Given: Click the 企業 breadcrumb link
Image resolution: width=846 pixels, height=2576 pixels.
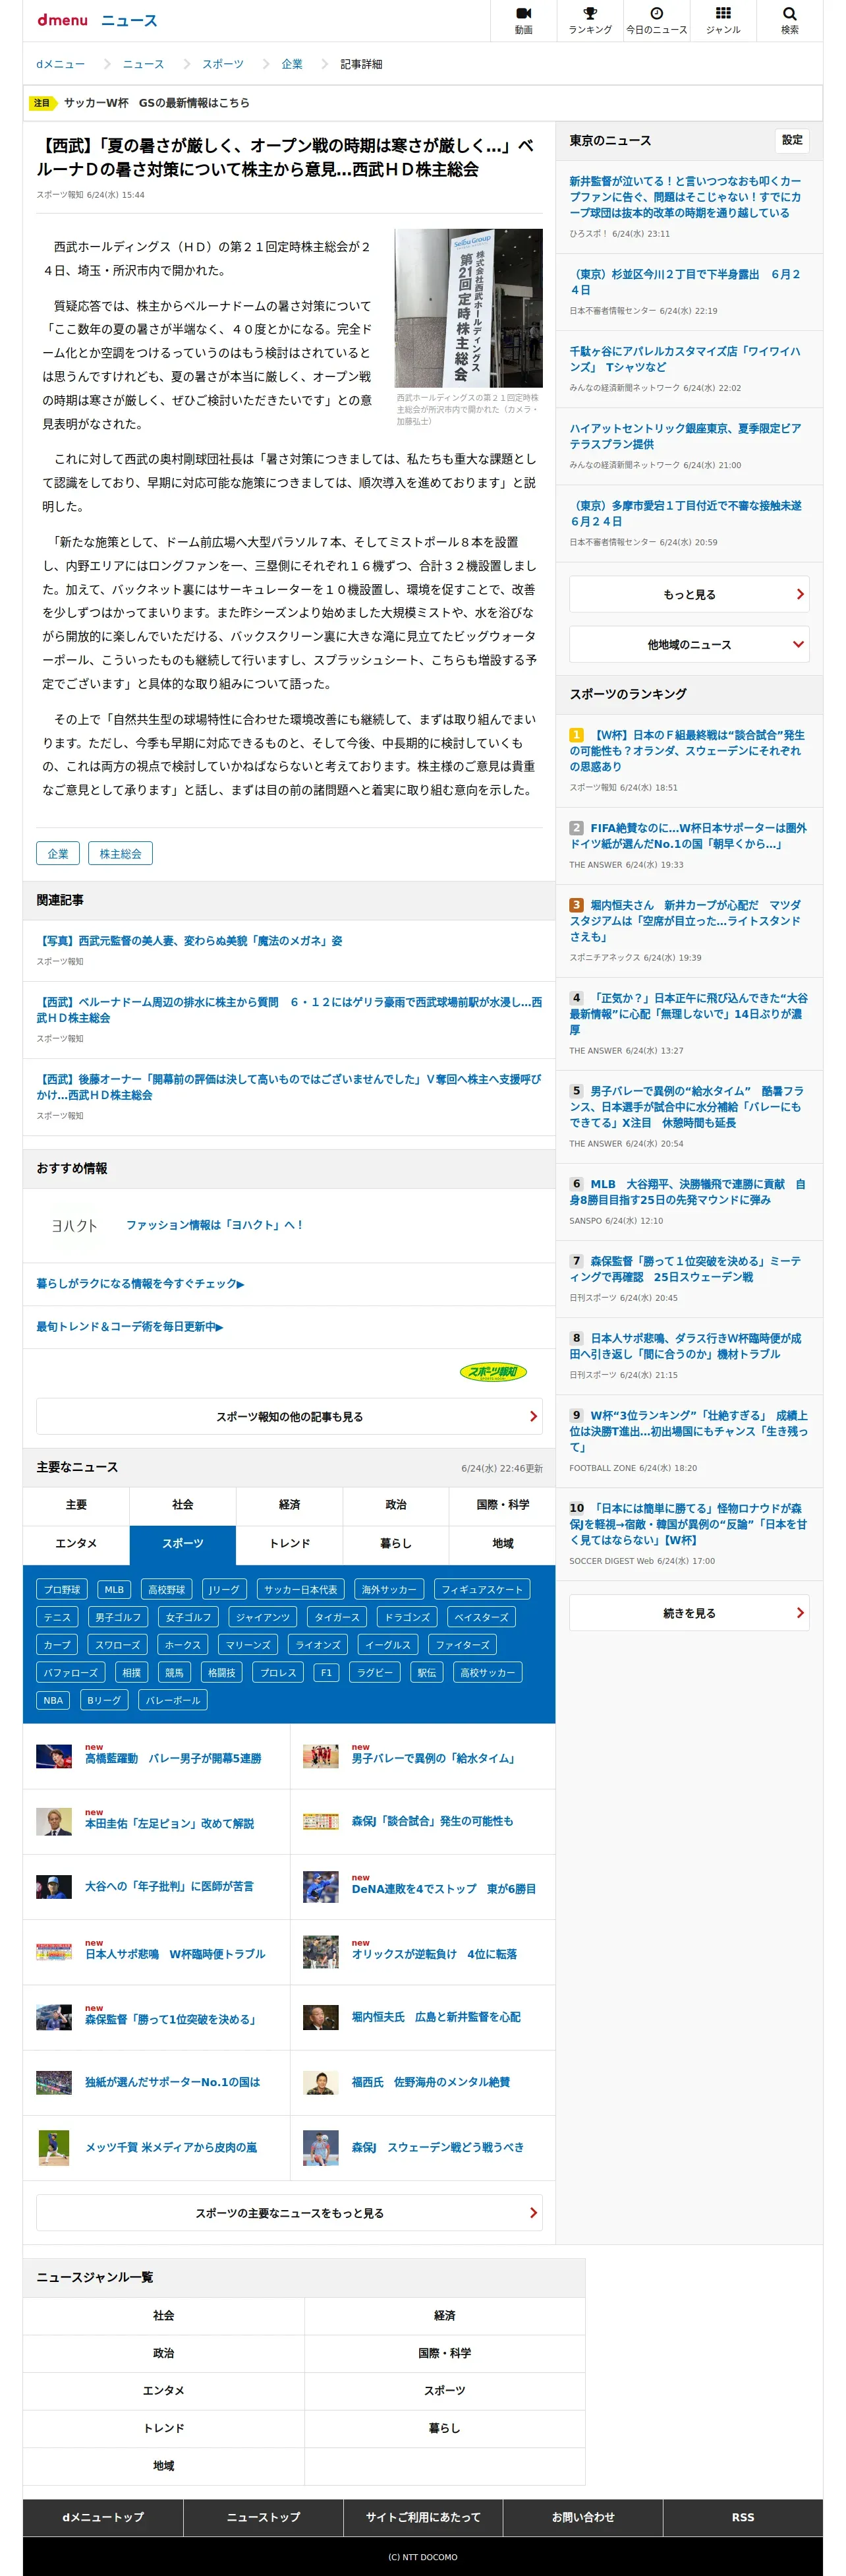Looking at the screenshot, I should (x=292, y=64).
